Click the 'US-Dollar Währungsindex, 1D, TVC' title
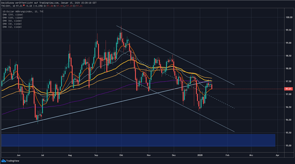This screenshot has width=295, height=164. point(23,11)
